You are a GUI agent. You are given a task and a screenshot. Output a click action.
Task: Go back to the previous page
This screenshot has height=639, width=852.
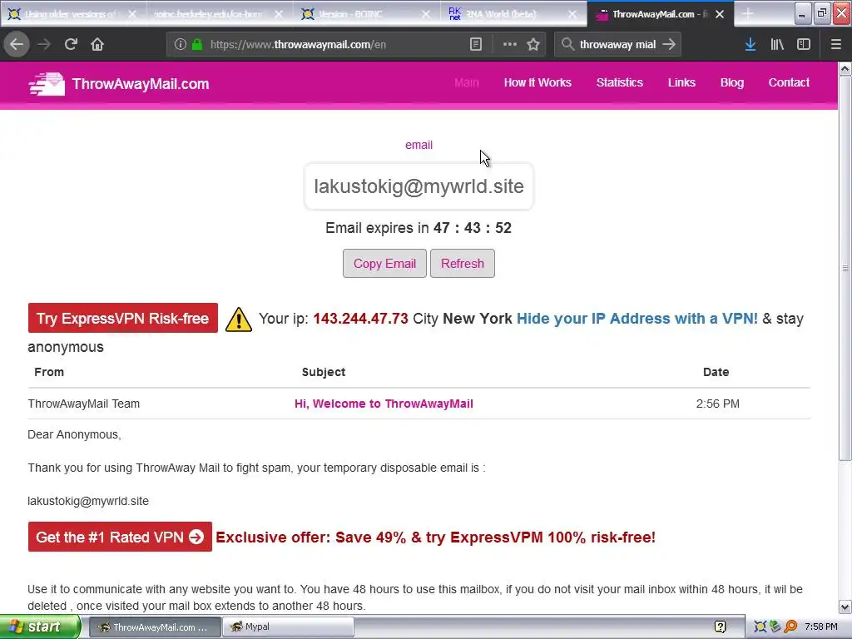17,44
